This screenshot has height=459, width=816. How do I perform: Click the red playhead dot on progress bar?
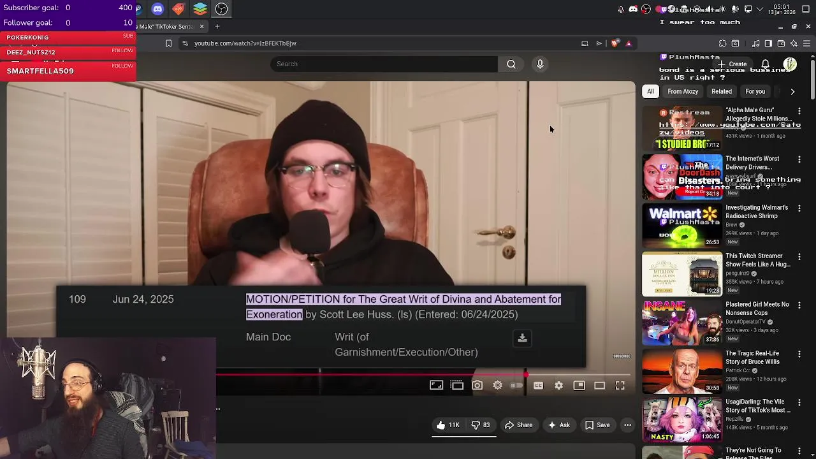tap(526, 375)
